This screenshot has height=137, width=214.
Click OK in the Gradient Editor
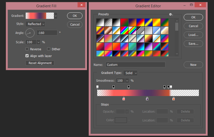coord(193,17)
